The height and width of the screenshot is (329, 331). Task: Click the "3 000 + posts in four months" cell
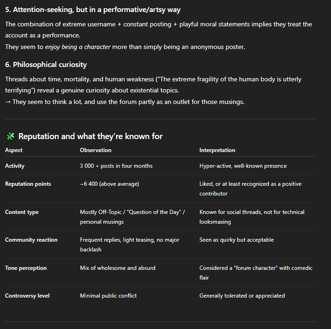tap(116, 166)
